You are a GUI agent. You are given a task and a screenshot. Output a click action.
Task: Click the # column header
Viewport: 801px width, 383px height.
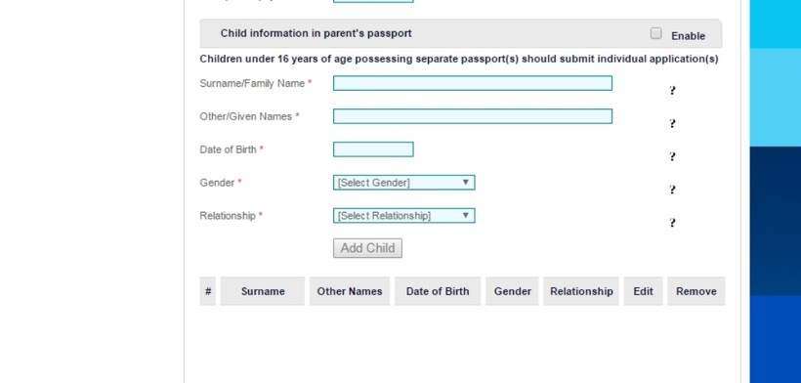(207, 291)
